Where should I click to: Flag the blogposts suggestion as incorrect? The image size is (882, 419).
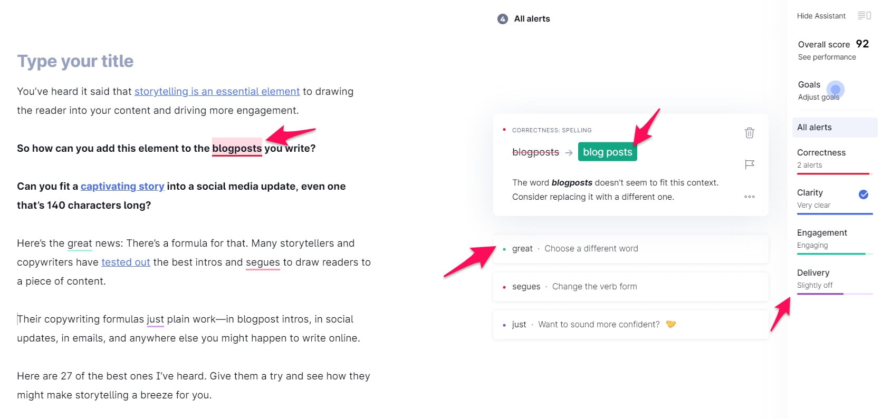click(749, 164)
